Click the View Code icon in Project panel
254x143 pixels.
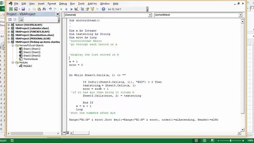pos(10,19)
